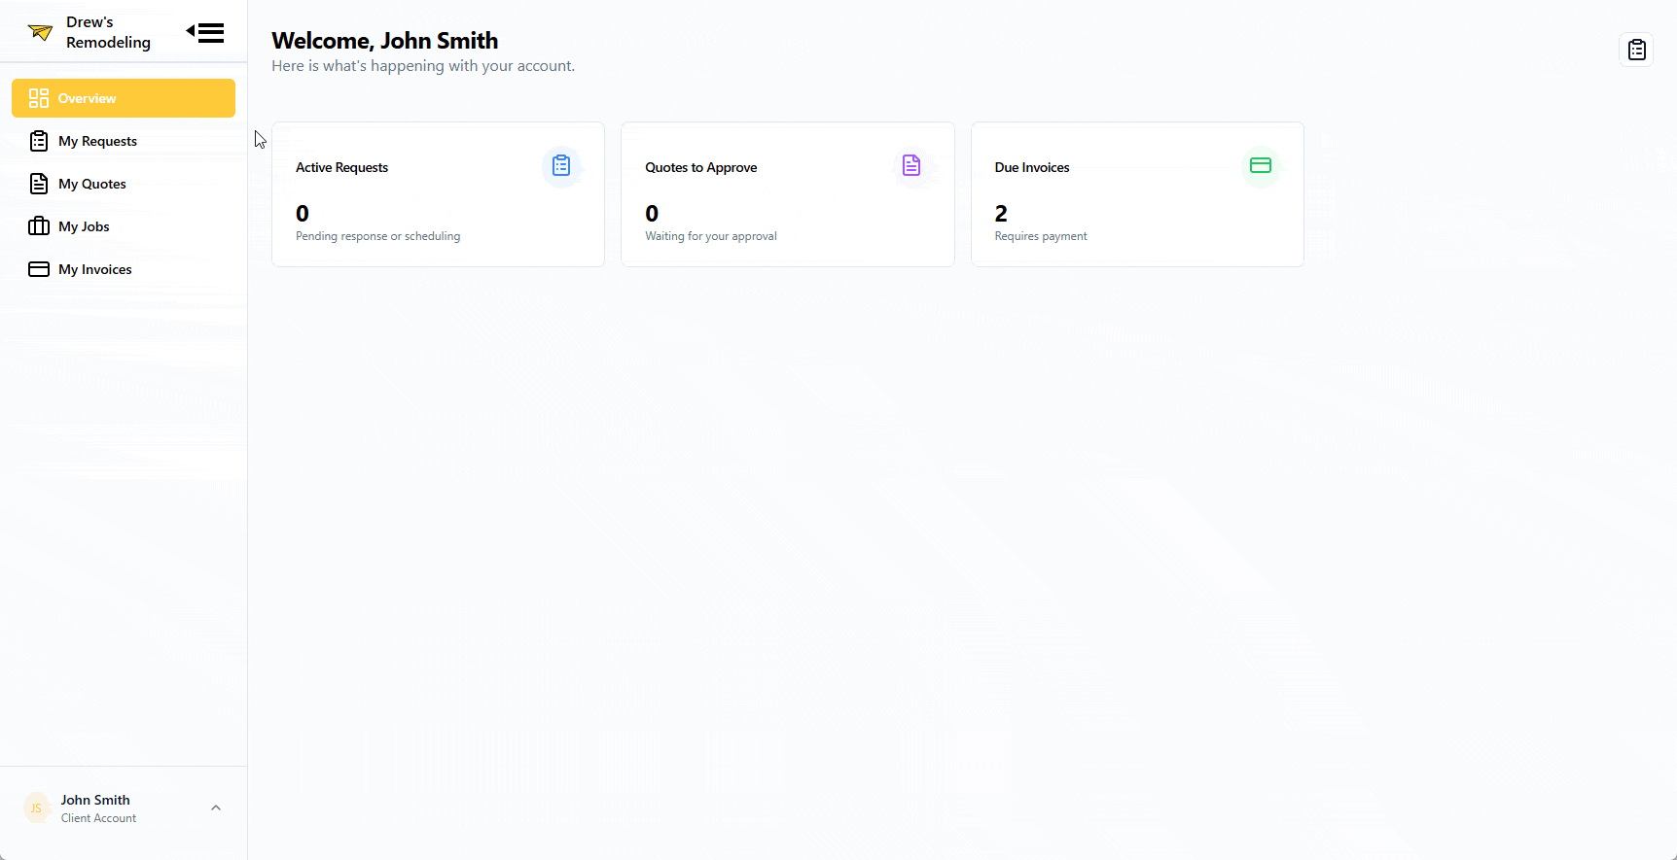Screen dimensions: 1677x860
Task: Click 'Client Account' label under user name
Action: tap(98, 818)
